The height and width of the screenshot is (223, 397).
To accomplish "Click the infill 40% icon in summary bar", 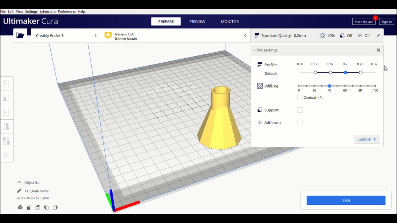I will tap(323, 35).
